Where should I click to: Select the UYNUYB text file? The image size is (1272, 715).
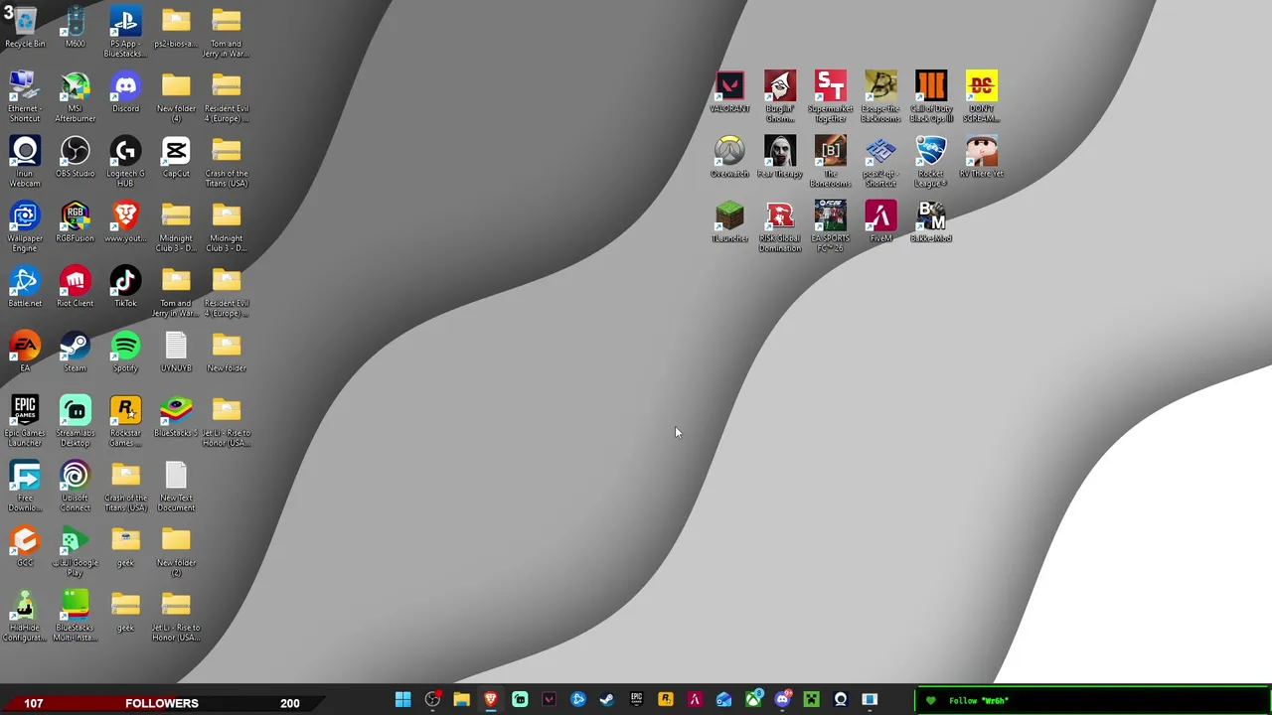176,352
